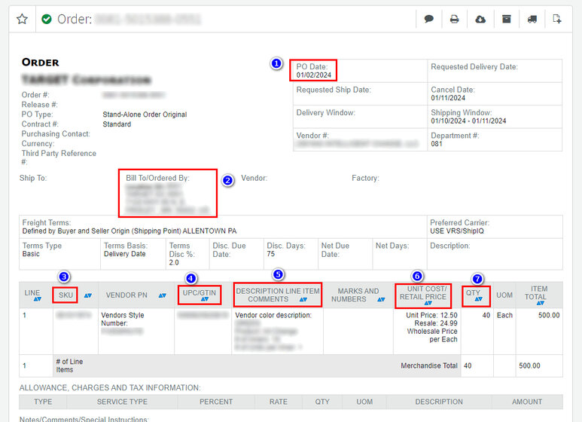Select Cancel Date value 01/11/2024

tap(448, 98)
